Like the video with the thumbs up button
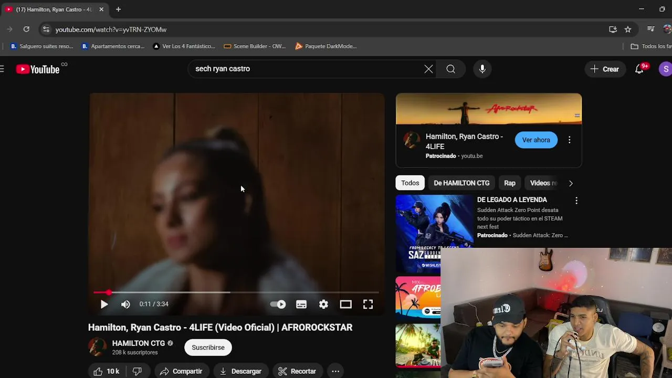 (107, 371)
